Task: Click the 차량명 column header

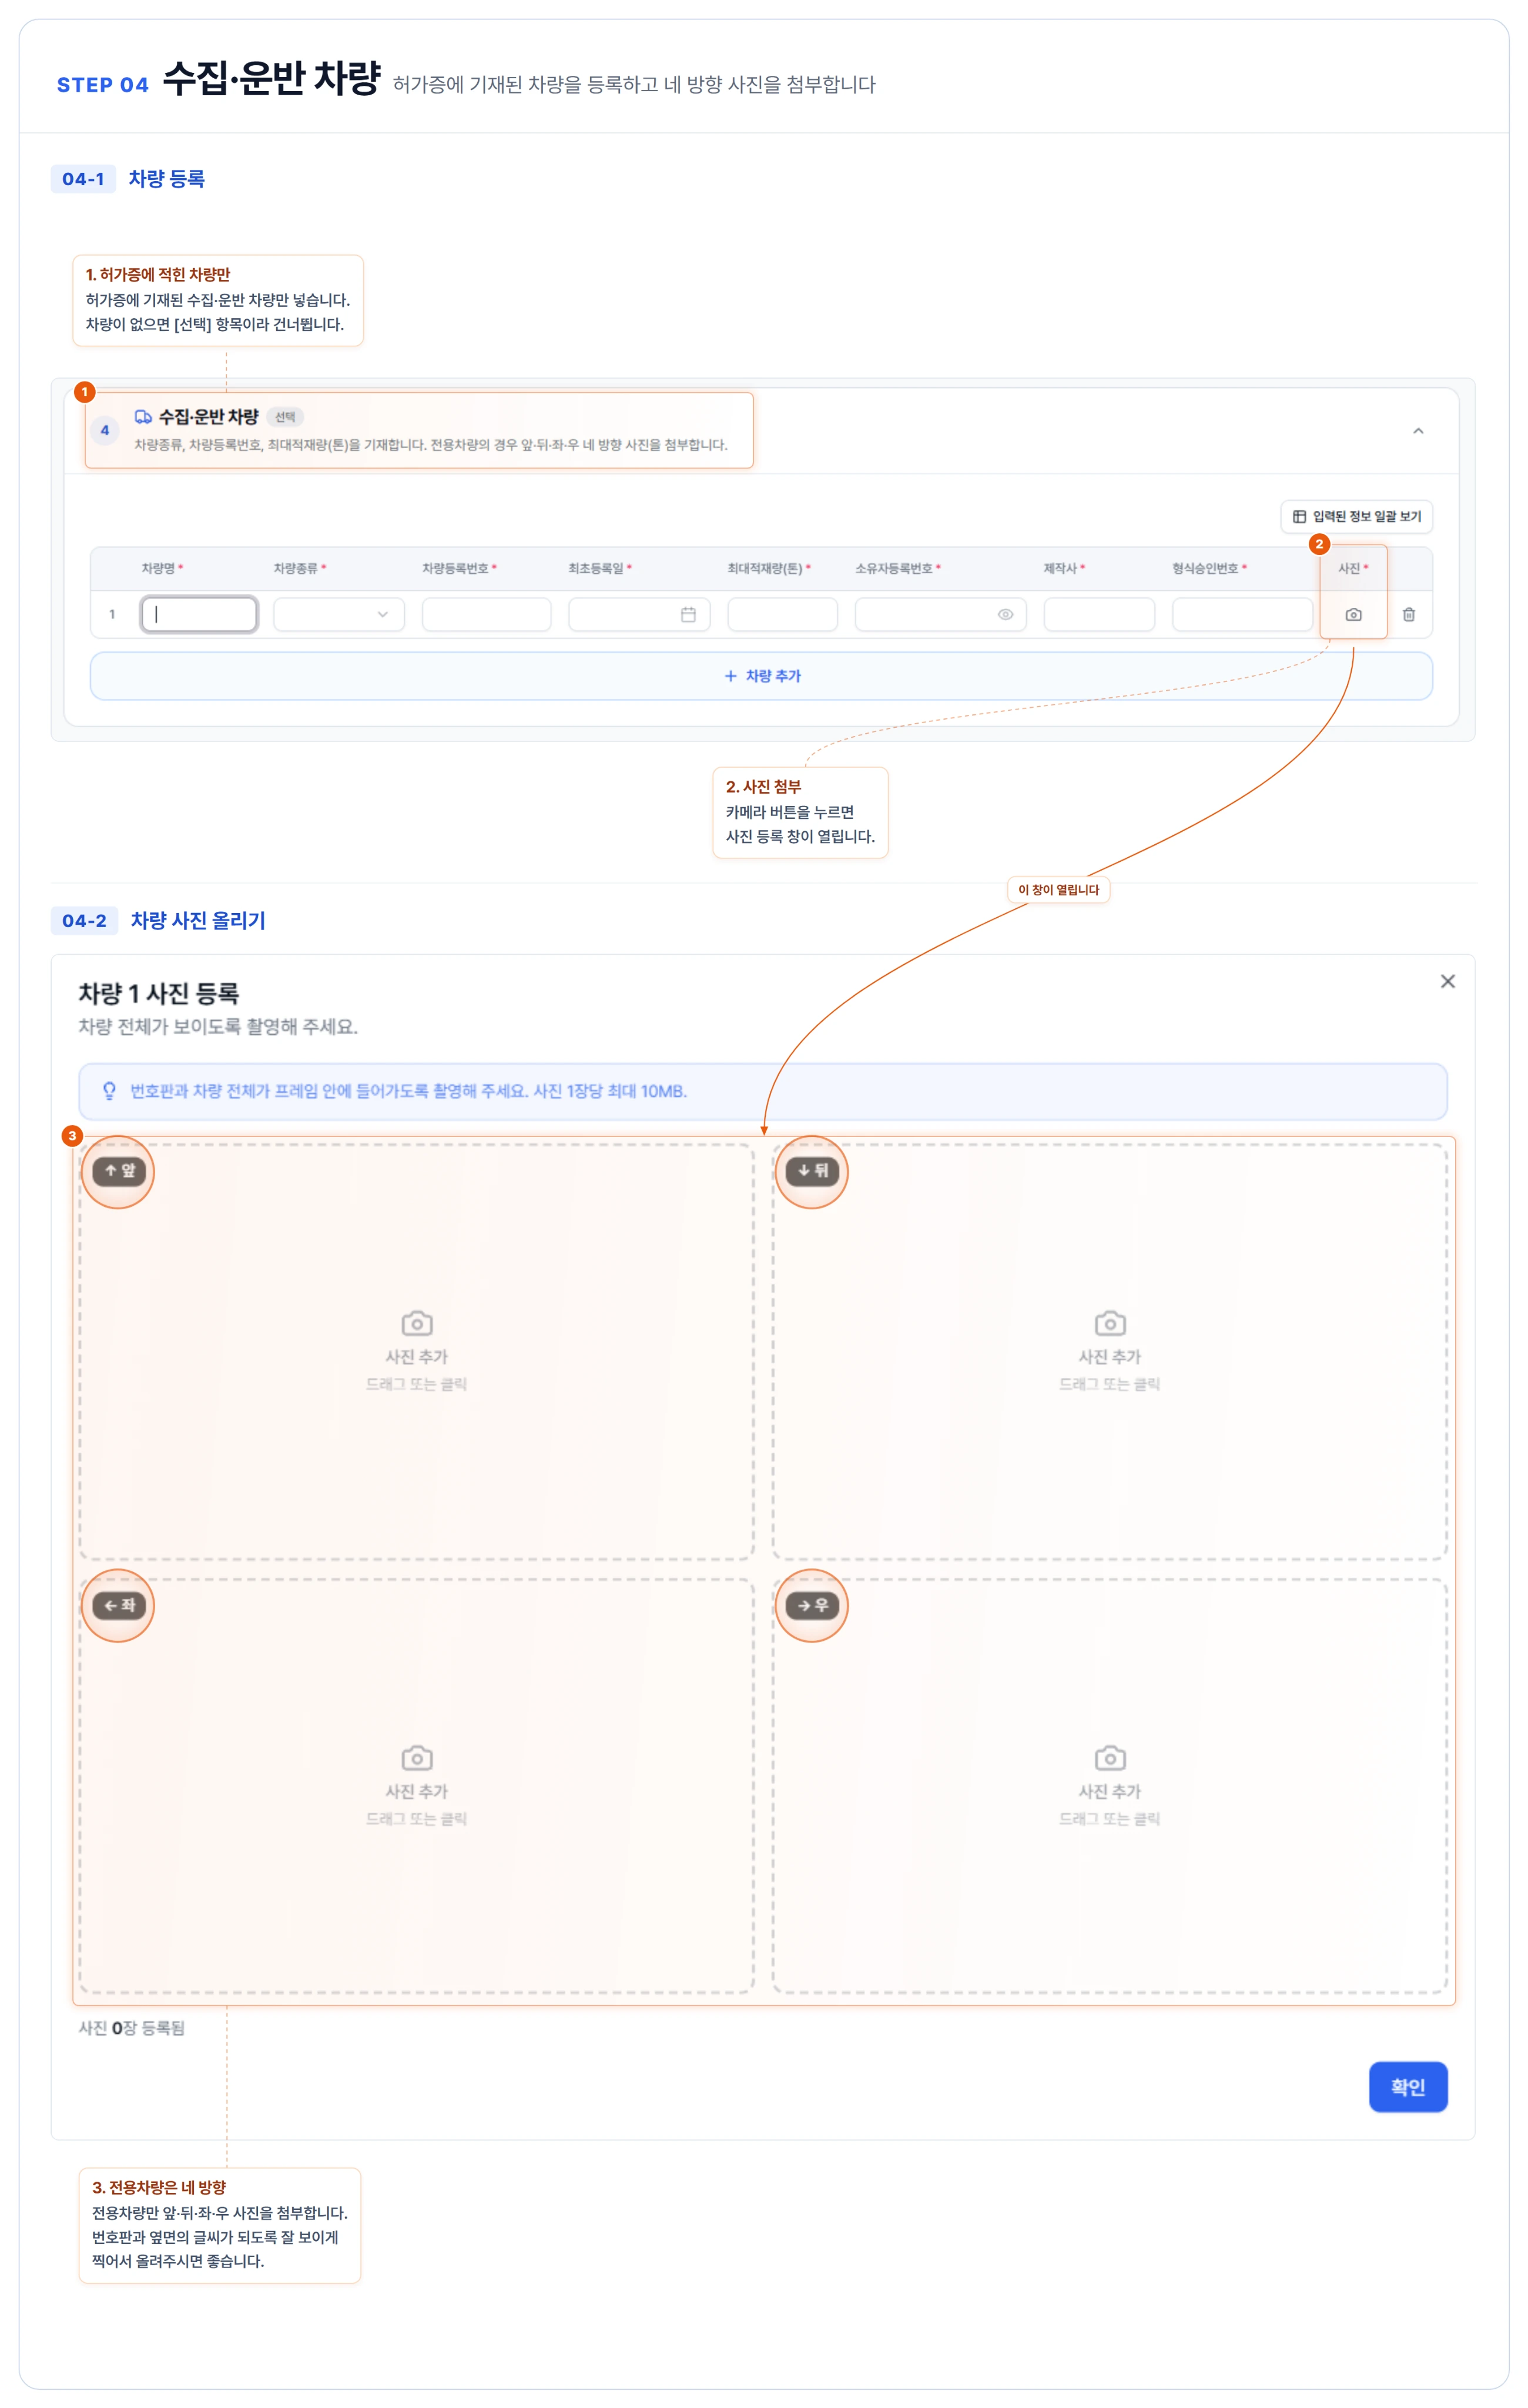Action: pyautogui.click(x=162, y=568)
